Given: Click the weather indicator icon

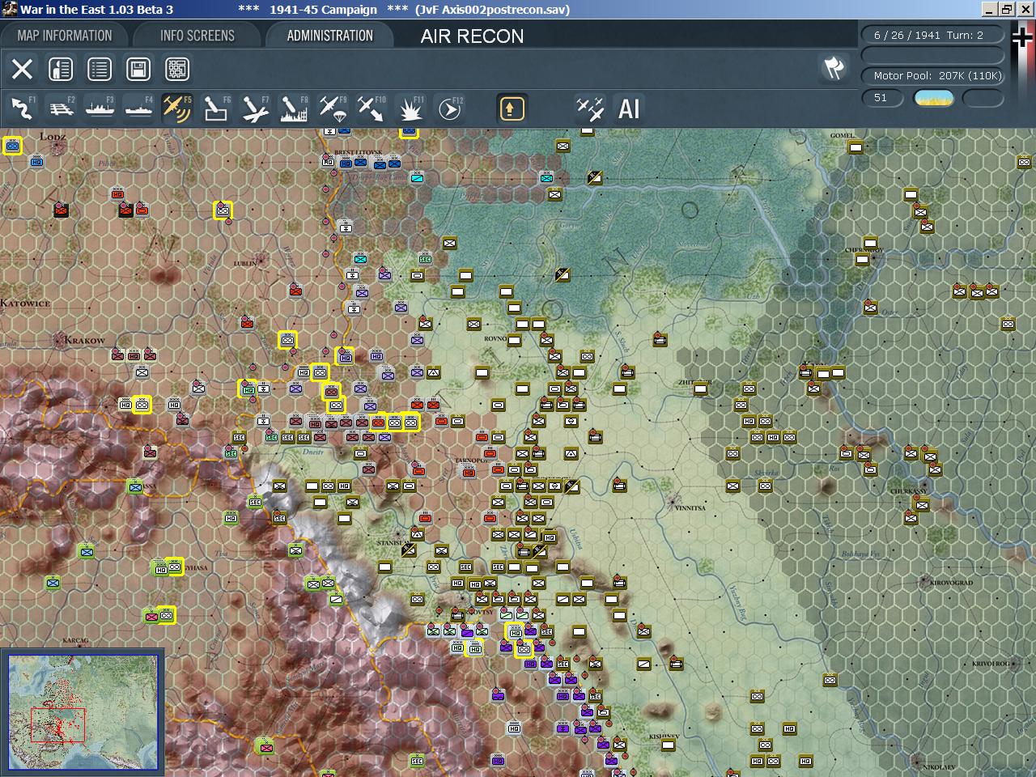Looking at the screenshot, I should [933, 98].
